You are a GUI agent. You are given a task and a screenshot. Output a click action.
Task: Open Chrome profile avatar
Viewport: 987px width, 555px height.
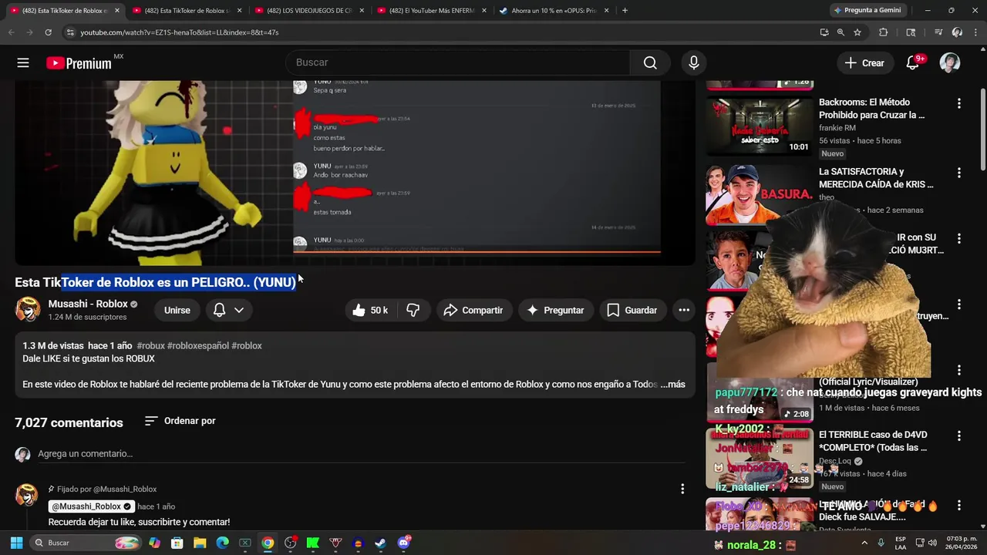pos(957,32)
